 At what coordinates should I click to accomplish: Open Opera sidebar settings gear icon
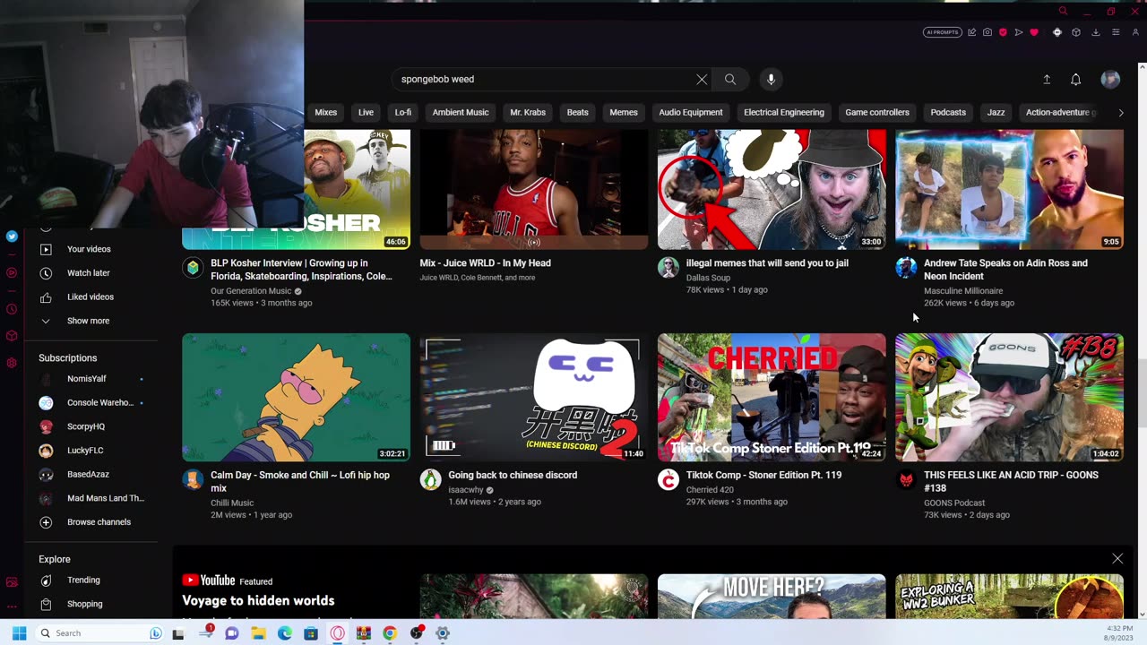point(12,363)
